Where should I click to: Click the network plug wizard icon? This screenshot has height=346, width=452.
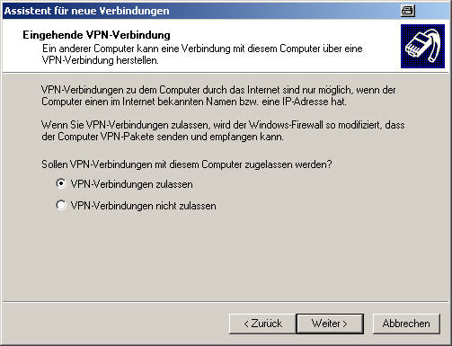(422, 46)
